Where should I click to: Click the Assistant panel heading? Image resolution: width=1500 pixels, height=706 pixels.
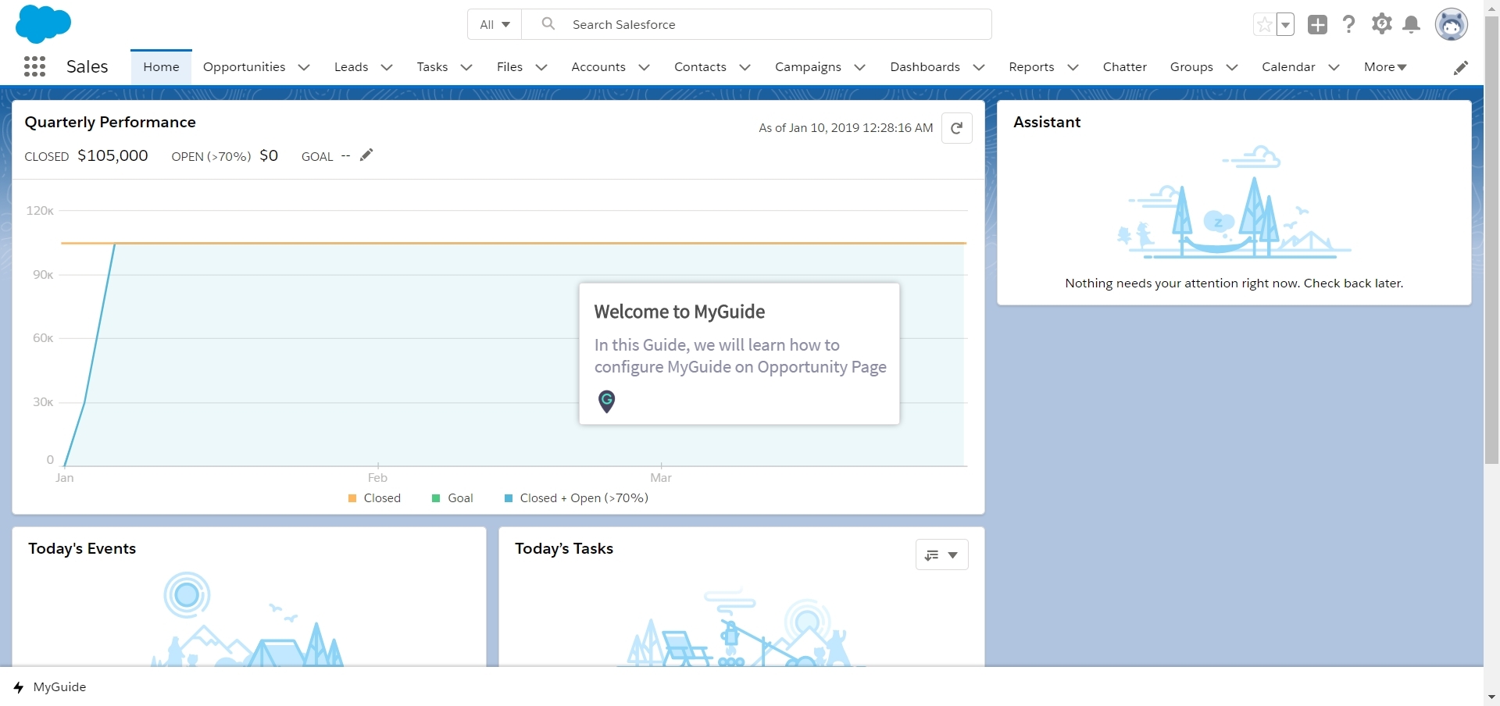click(1047, 123)
